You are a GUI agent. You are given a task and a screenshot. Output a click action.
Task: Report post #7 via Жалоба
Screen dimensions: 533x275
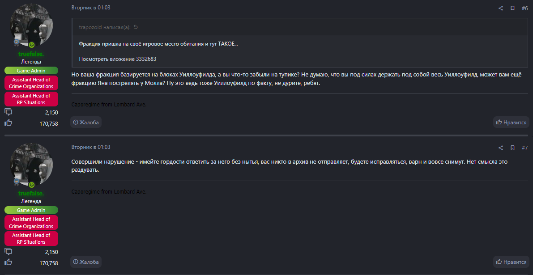point(86,262)
